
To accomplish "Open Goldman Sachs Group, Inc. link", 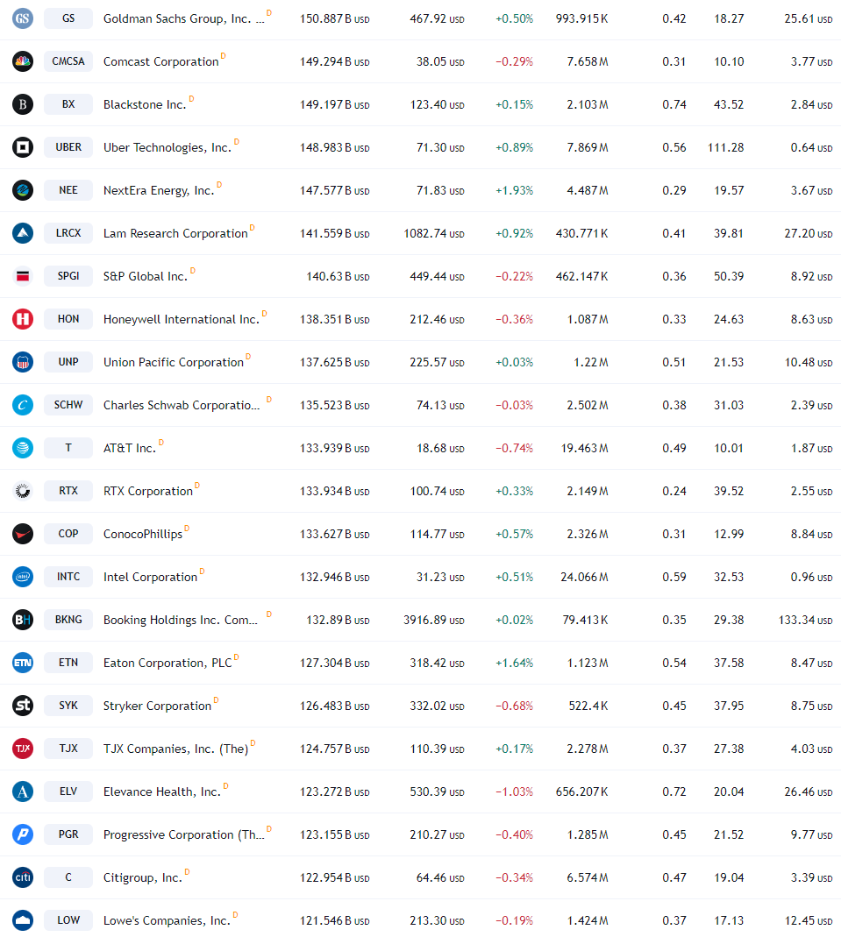I will tap(183, 18).
